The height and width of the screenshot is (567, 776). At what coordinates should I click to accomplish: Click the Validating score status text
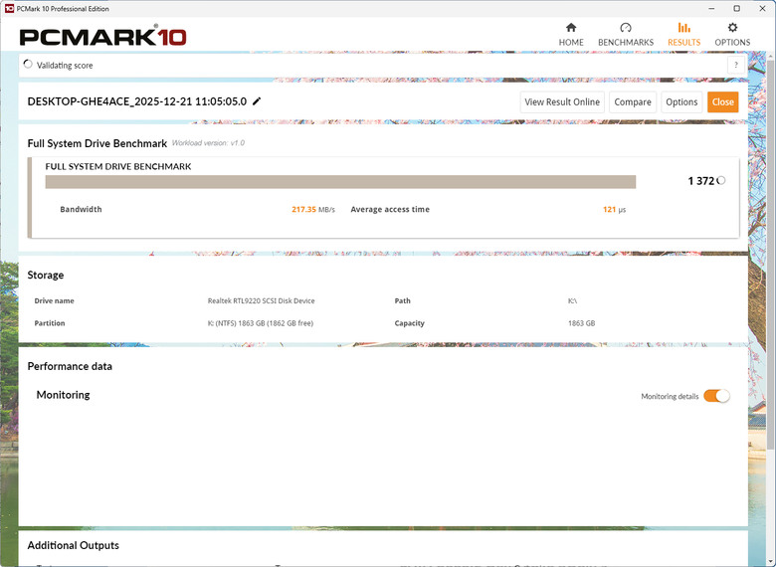(x=65, y=66)
